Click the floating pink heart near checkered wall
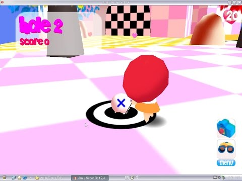242x181 pixels. [135, 35]
